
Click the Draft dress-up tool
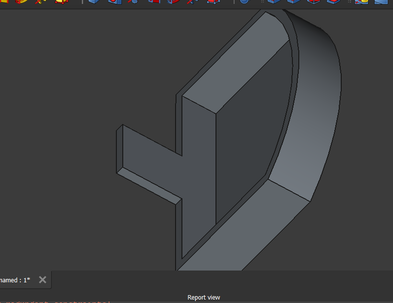click(314, 1)
